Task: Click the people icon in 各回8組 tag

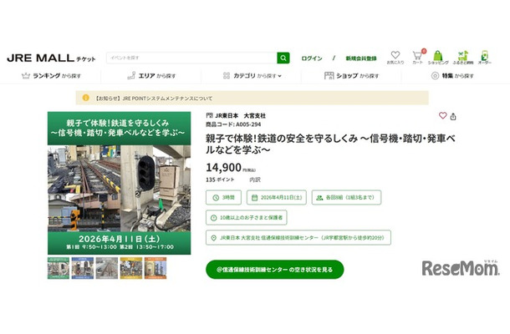Action: pos(319,198)
